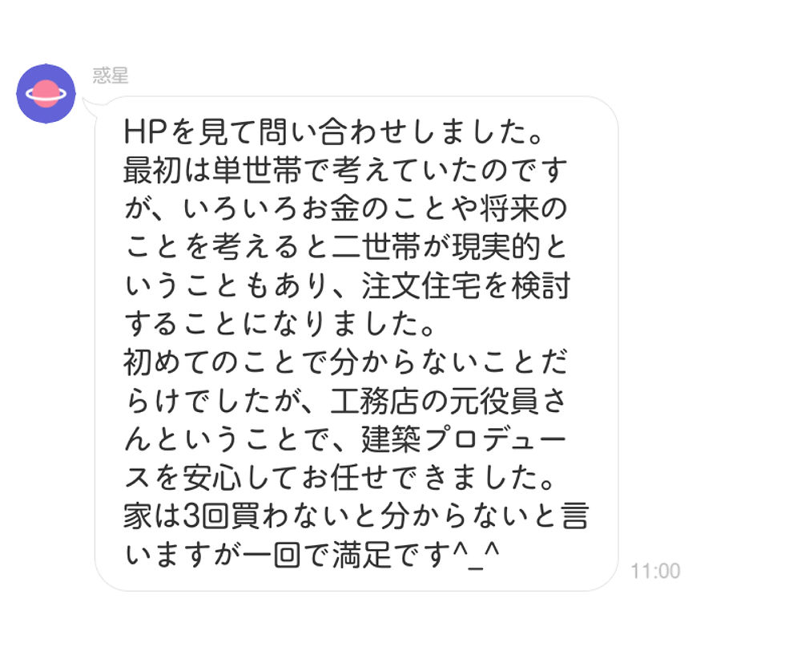This screenshot has width=785, height=659.
Task: Click the word HP in first line
Action: [x=145, y=131]
